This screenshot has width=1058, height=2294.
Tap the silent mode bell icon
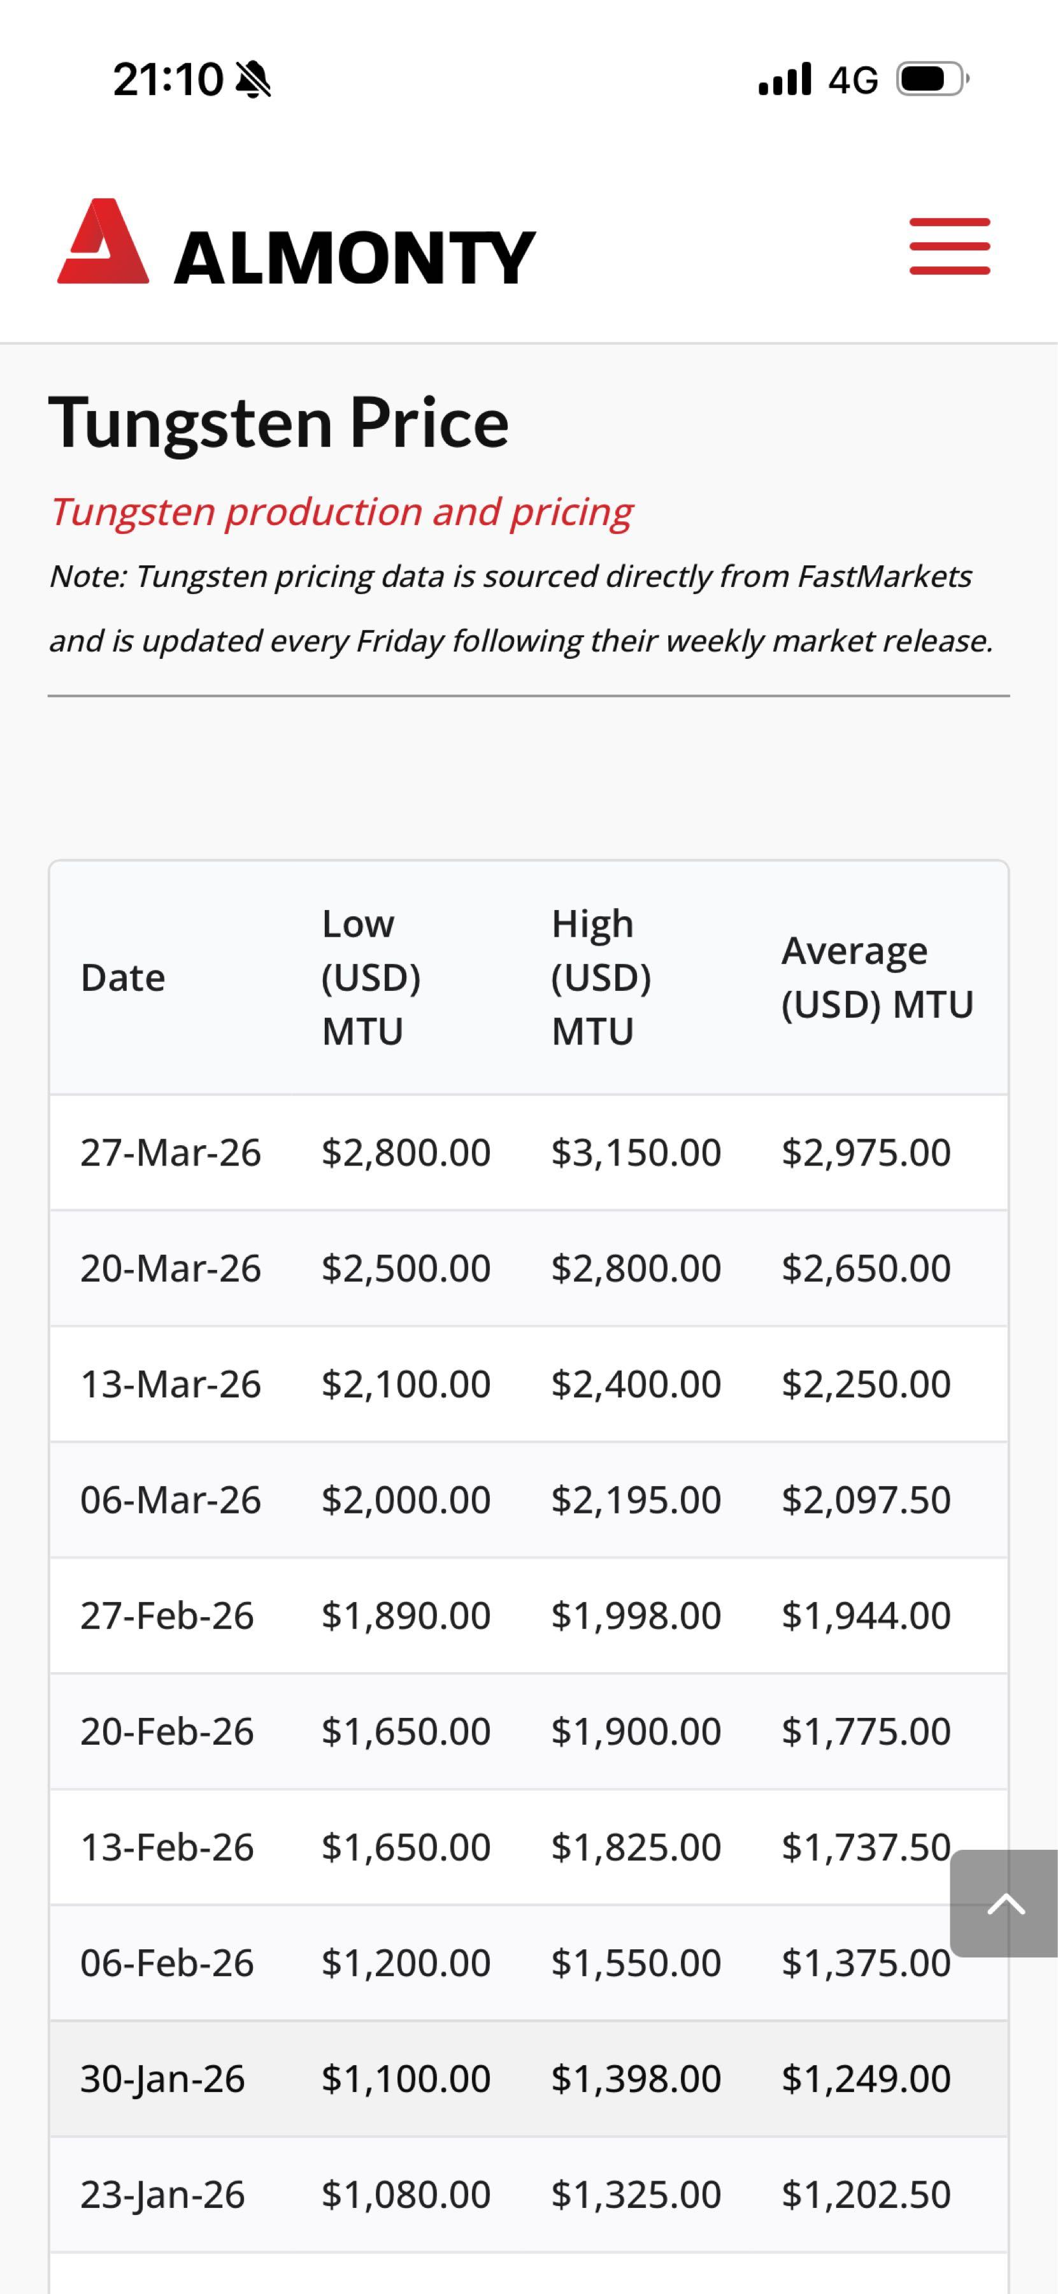(254, 80)
